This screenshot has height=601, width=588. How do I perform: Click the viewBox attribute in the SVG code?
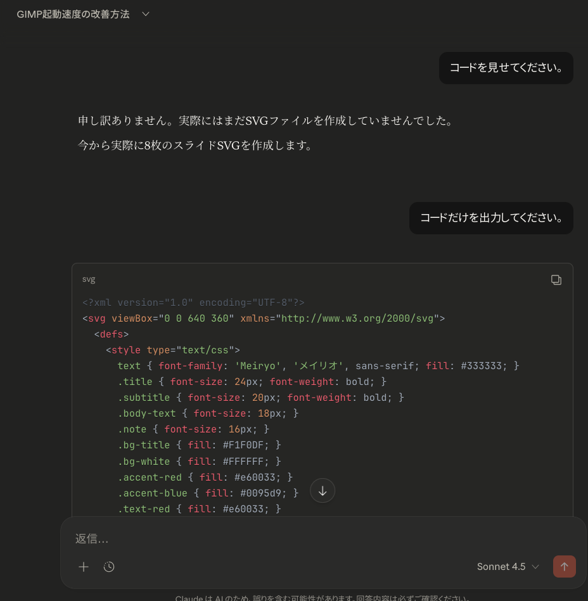tap(132, 318)
